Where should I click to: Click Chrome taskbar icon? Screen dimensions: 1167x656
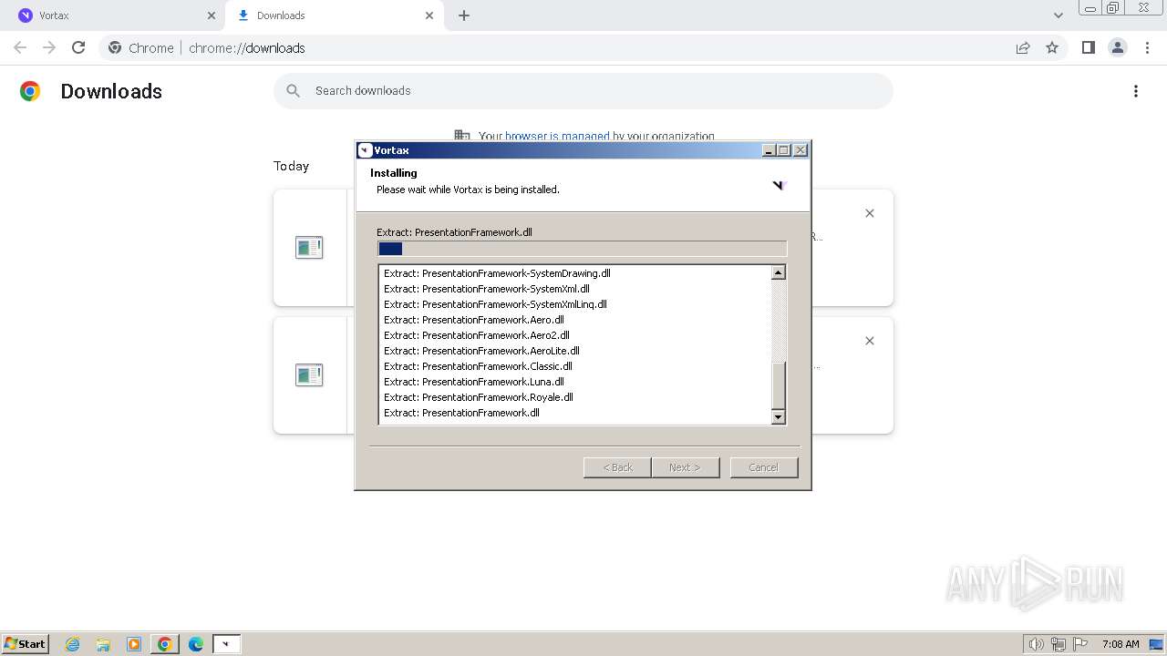point(165,644)
